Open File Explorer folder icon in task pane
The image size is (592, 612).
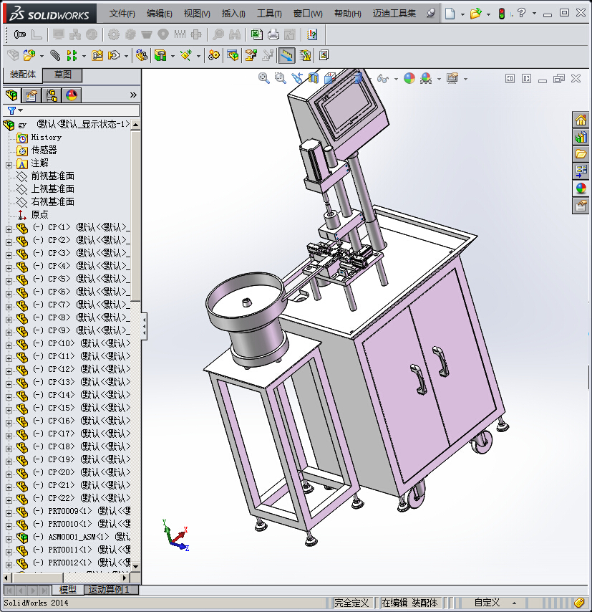coord(581,154)
